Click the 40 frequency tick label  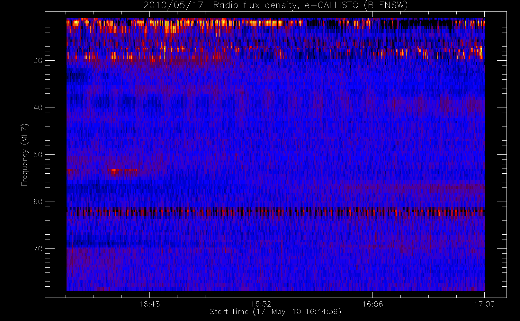coord(38,108)
